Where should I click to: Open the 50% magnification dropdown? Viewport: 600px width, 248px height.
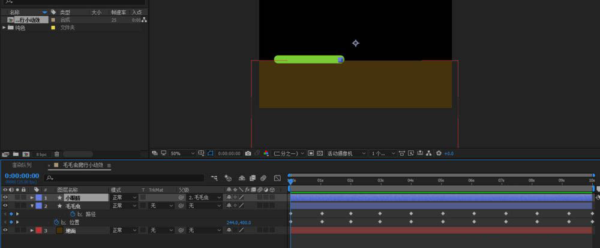click(x=182, y=153)
